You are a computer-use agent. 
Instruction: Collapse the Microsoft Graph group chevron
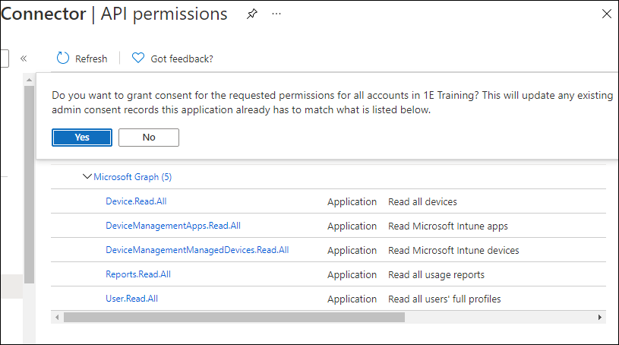point(87,177)
